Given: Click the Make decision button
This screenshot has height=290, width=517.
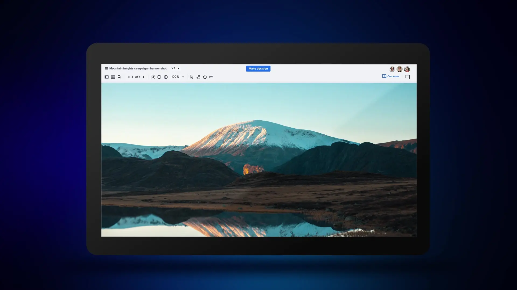Looking at the screenshot, I should tap(258, 69).
